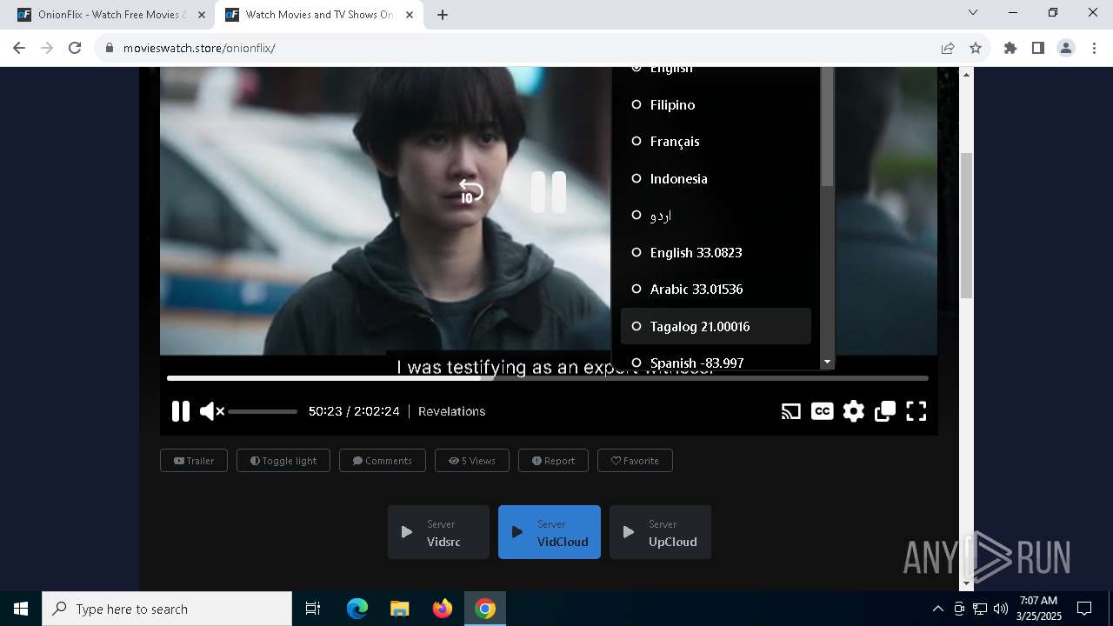Unmute the video volume icon
Image resolution: width=1113 pixels, height=626 pixels.
tap(211, 411)
